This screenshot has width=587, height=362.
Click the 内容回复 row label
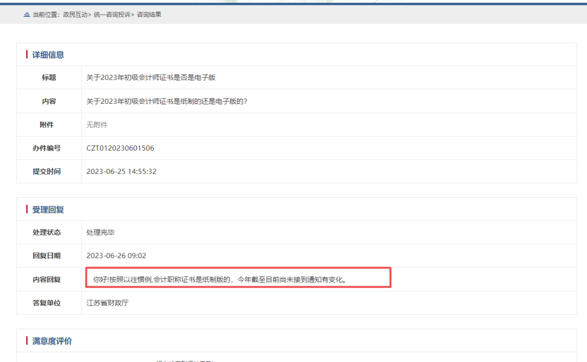coord(46,279)
